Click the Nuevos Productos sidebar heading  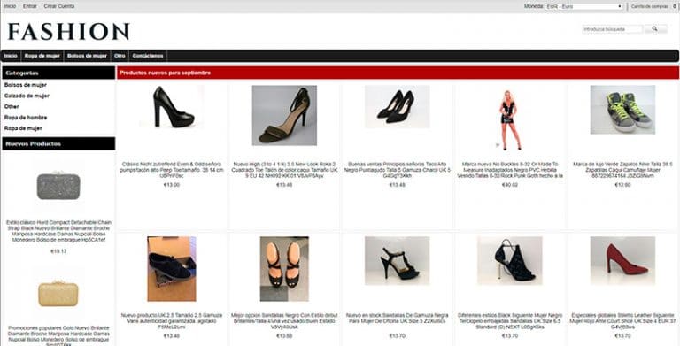pos(34,143)
